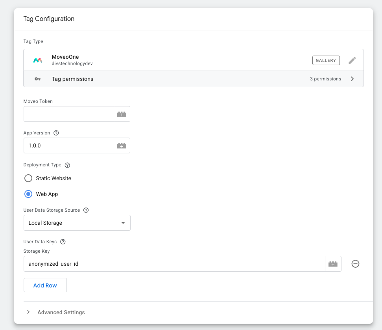This screenshot has height=330, width=382.
Task: Click the MoveoOne tag type name
Action: [x=65, y=57]
